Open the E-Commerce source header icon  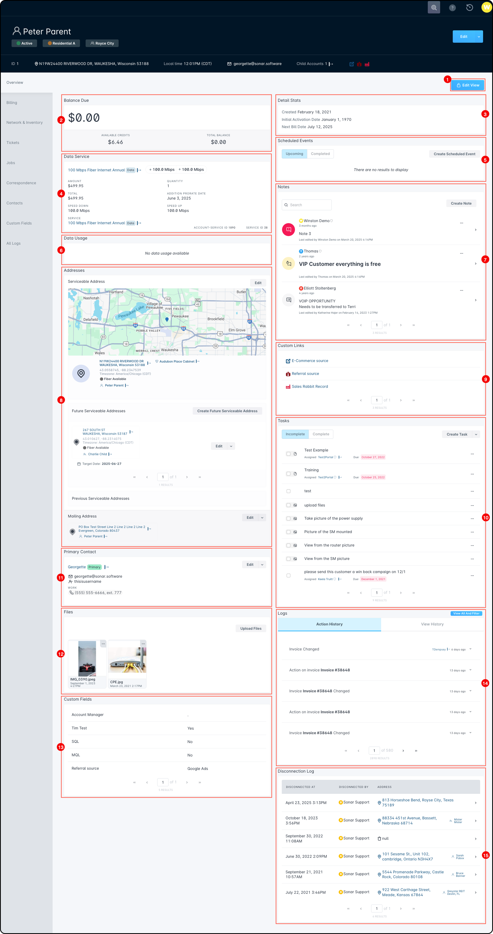pyautogui.click(x=351, y=64)
